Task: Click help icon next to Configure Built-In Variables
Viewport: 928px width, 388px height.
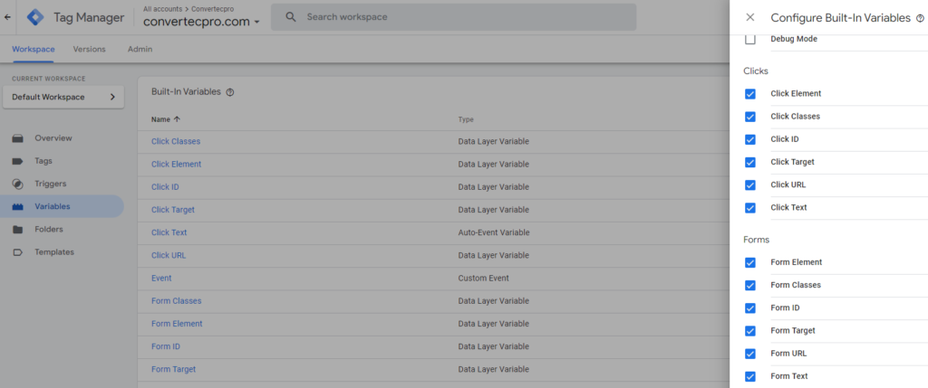Action: click(920, 18)
